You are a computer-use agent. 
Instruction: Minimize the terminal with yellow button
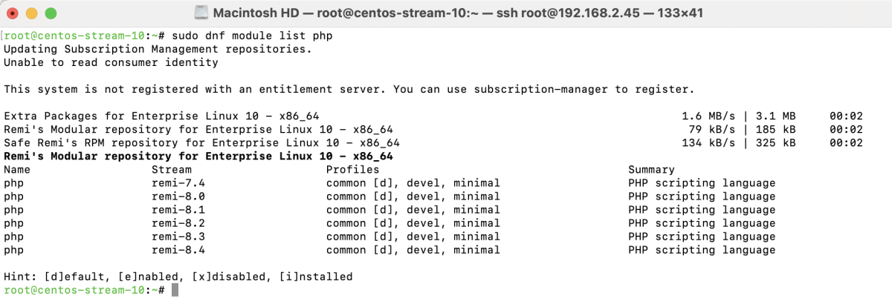coord(32,13)
